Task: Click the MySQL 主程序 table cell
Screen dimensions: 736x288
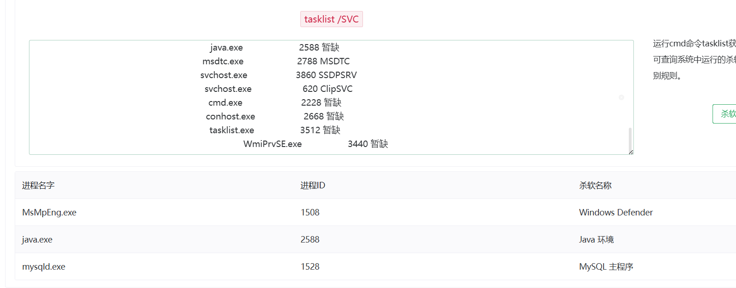Action: click(x=606, y=267)
